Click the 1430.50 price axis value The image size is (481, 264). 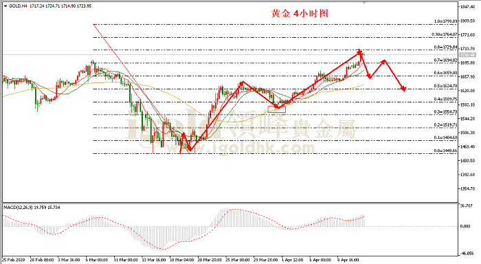(x=468, y=161)
